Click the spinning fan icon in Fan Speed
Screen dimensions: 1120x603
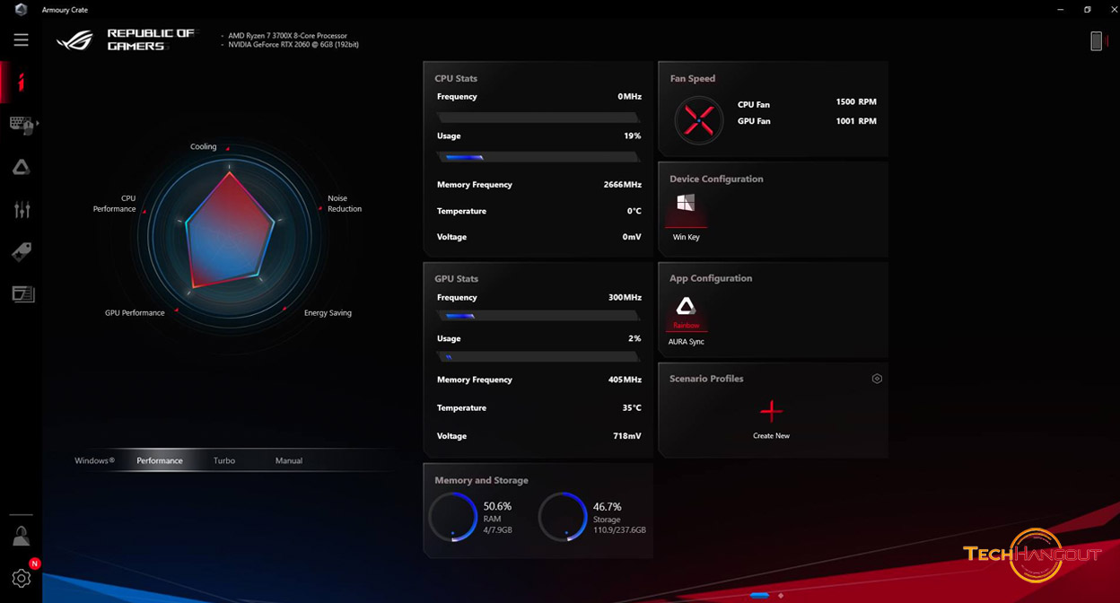(698, 119)
